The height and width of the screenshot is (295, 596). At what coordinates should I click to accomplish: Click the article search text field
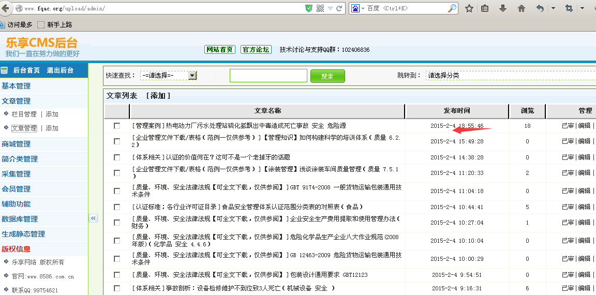[269, 76]
